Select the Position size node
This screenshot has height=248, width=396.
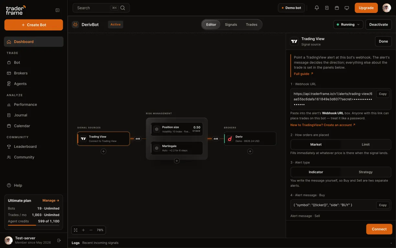pyautogui.click(x=177, y=129)
